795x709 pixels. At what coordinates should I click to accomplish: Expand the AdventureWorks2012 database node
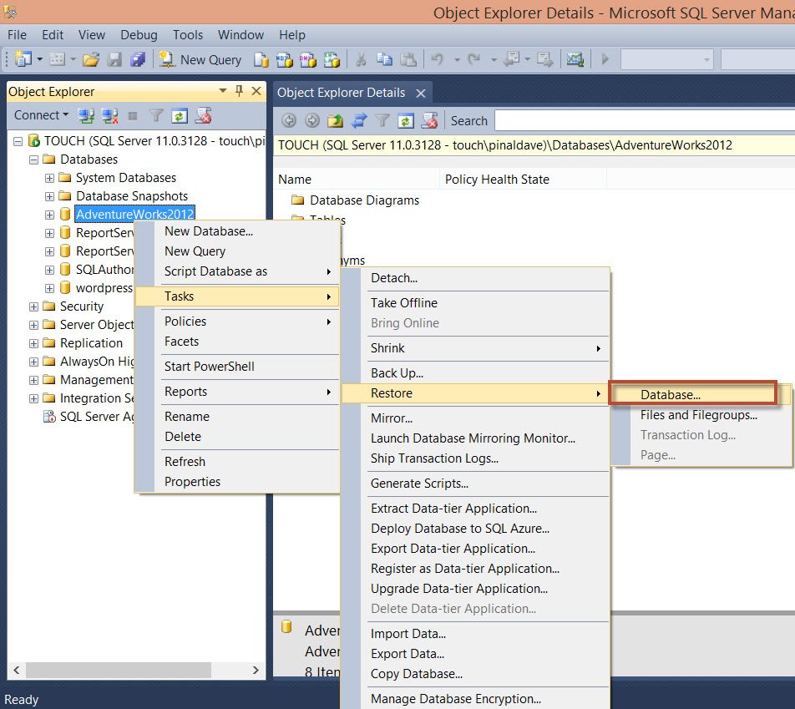pyautogui.click(x=49, y=215)
